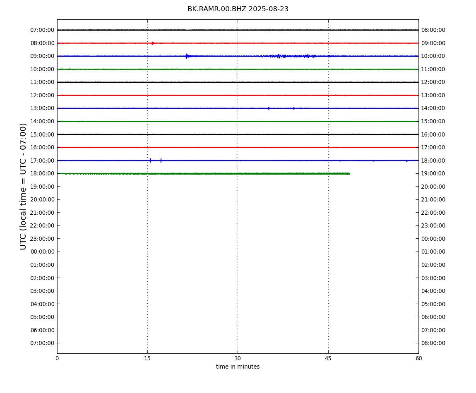Select the left-axis label 13:00:00
Image resolution: width=476 pixels, height=393 pixels.
(x=43, y=108)
